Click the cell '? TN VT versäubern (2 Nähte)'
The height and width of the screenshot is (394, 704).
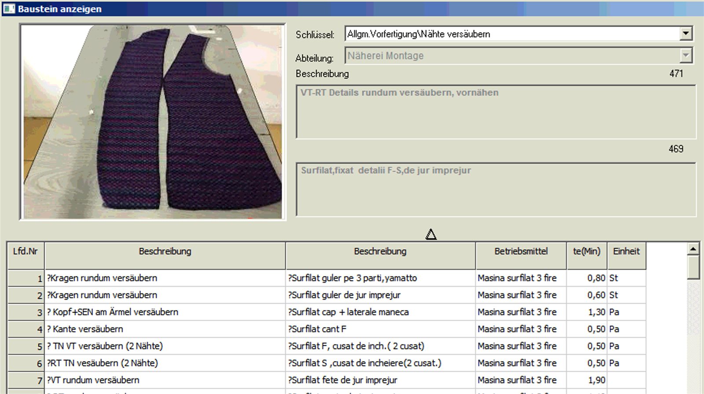[165, 346]
